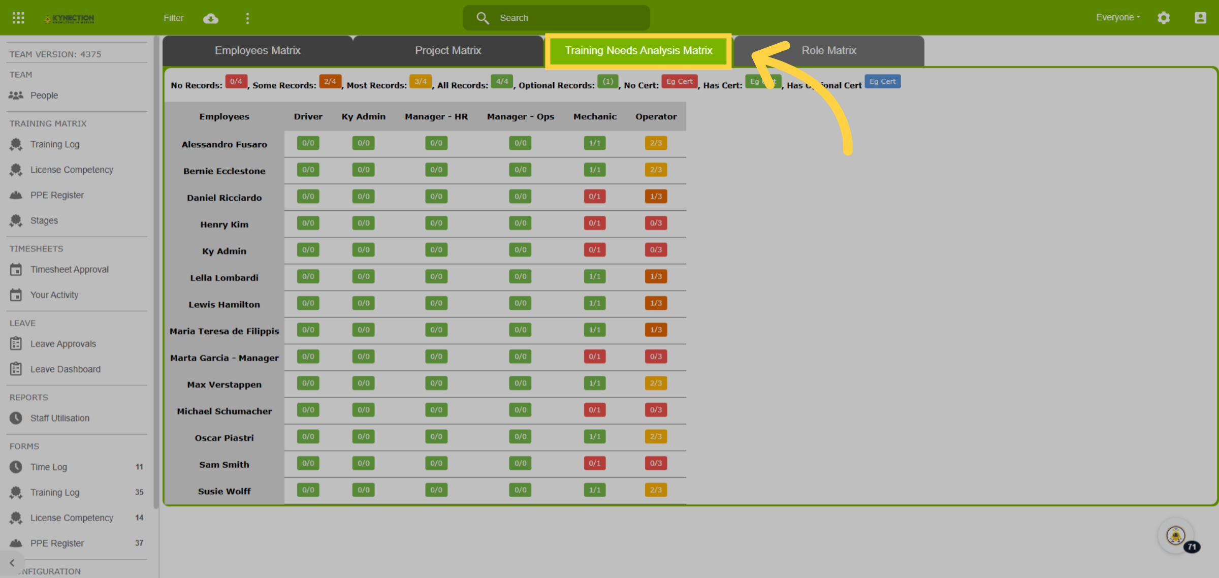This screenshot has height=578, width=1219.
Task: Click the License Competency icon under Training Matrix
Action: coord(16,170)
